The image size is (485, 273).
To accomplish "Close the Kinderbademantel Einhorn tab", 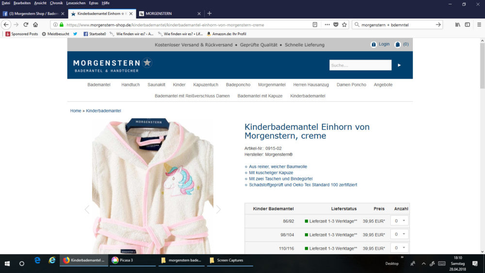I will (x=131, y=14).
